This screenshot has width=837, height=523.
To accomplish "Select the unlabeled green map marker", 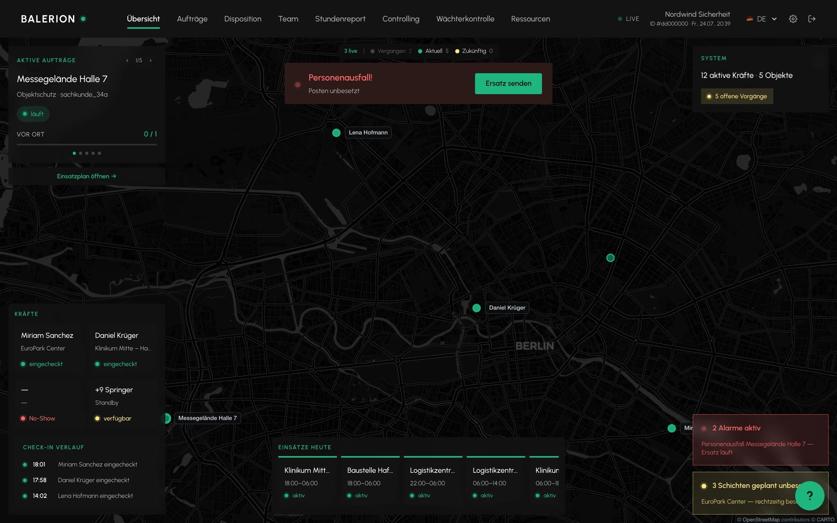I will click(610, 258).
